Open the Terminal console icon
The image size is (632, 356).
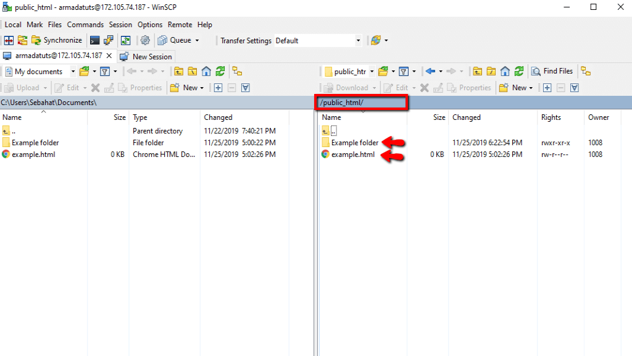tap(94, 40)
